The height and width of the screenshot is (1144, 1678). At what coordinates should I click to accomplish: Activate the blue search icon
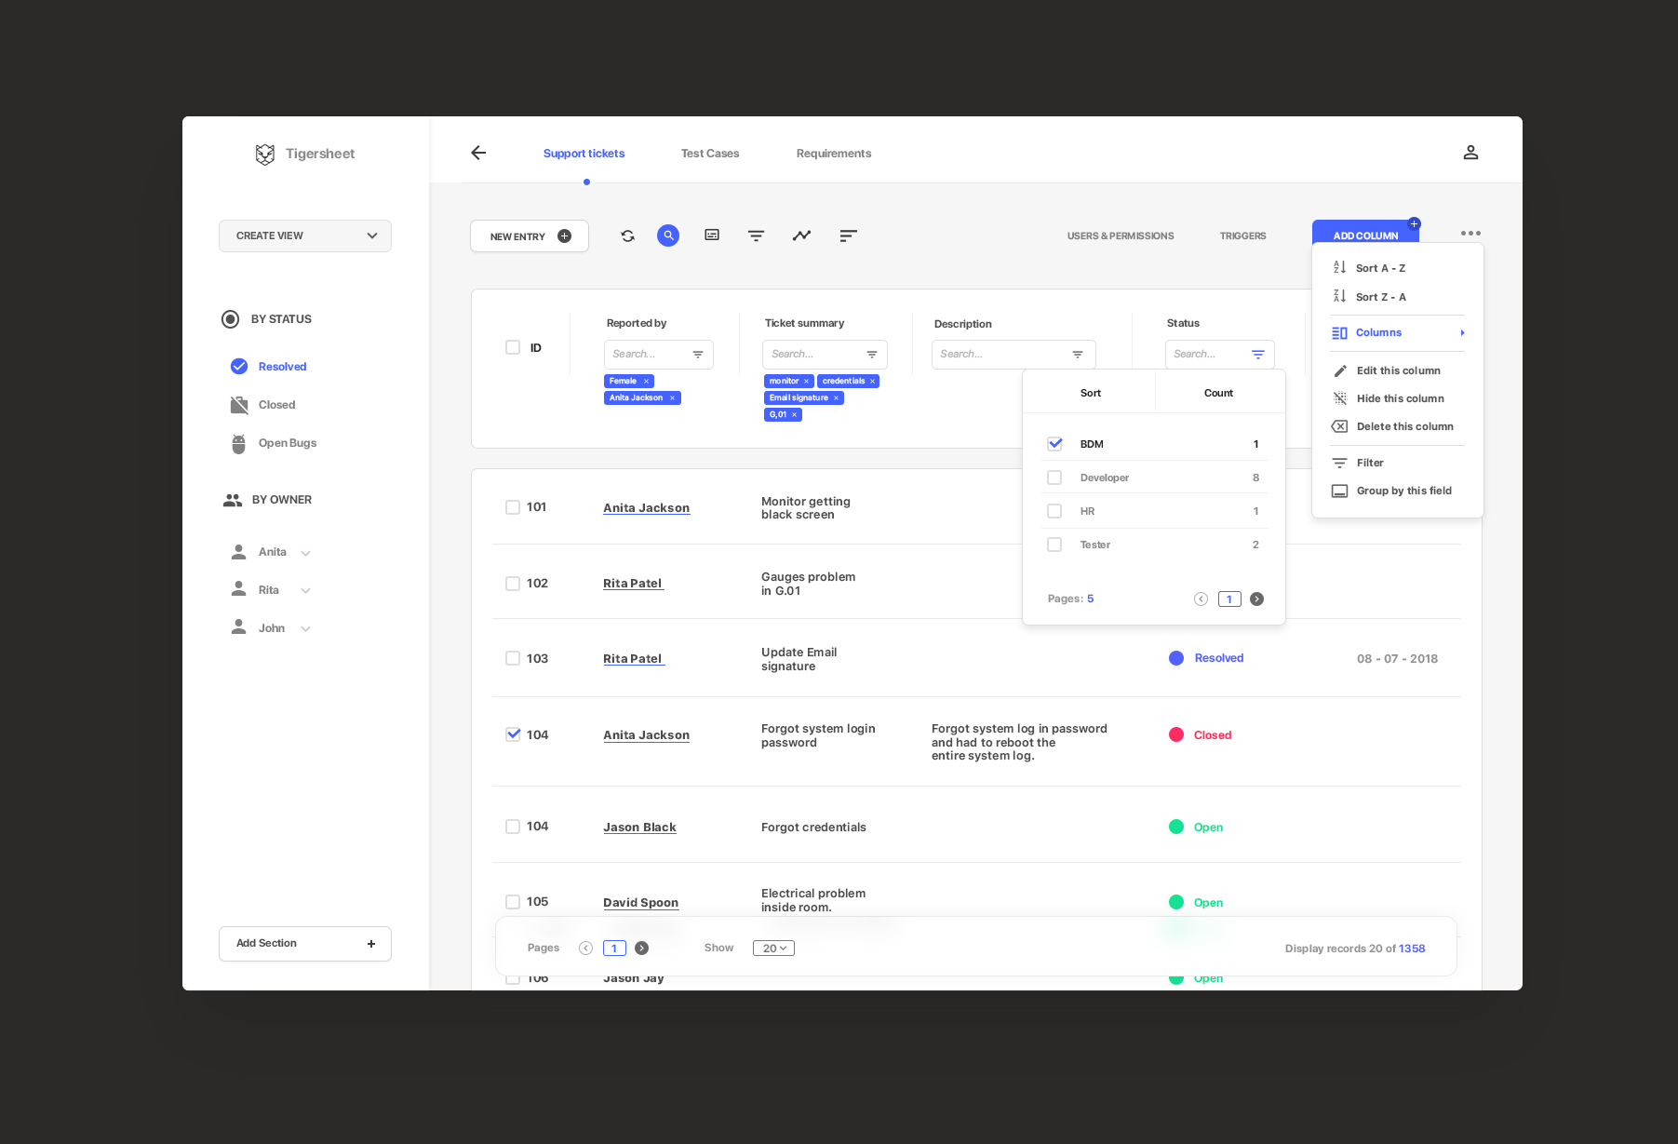click(x=668, y=236)
